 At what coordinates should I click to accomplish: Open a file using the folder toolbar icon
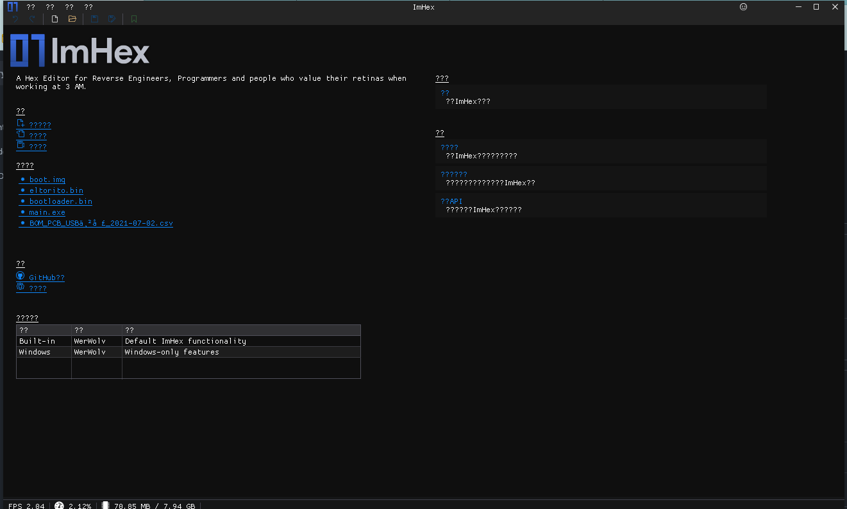(72, 19)
